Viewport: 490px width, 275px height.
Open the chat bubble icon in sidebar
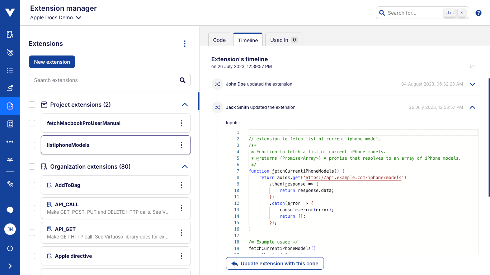point(10,210)
